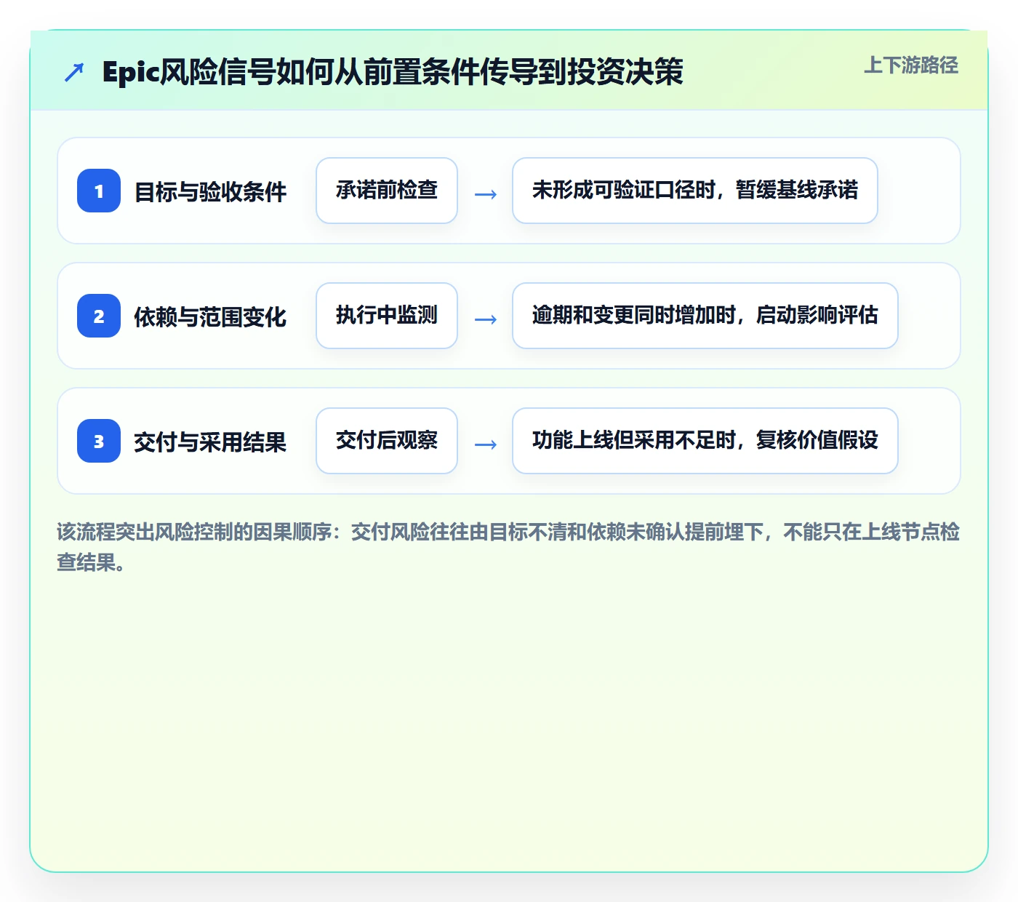
Task: Click the 功能上线但采用不足时，复核价值假设 box
Action: [705, 441]
